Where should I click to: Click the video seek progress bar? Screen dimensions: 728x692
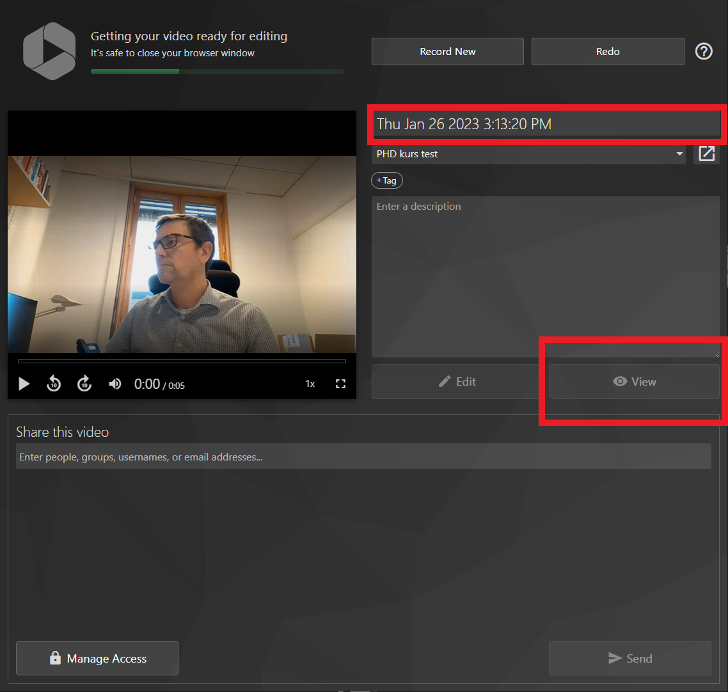[x=182, y=361]
